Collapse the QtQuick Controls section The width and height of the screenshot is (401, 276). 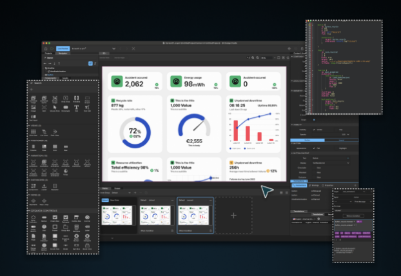point(30,210)
